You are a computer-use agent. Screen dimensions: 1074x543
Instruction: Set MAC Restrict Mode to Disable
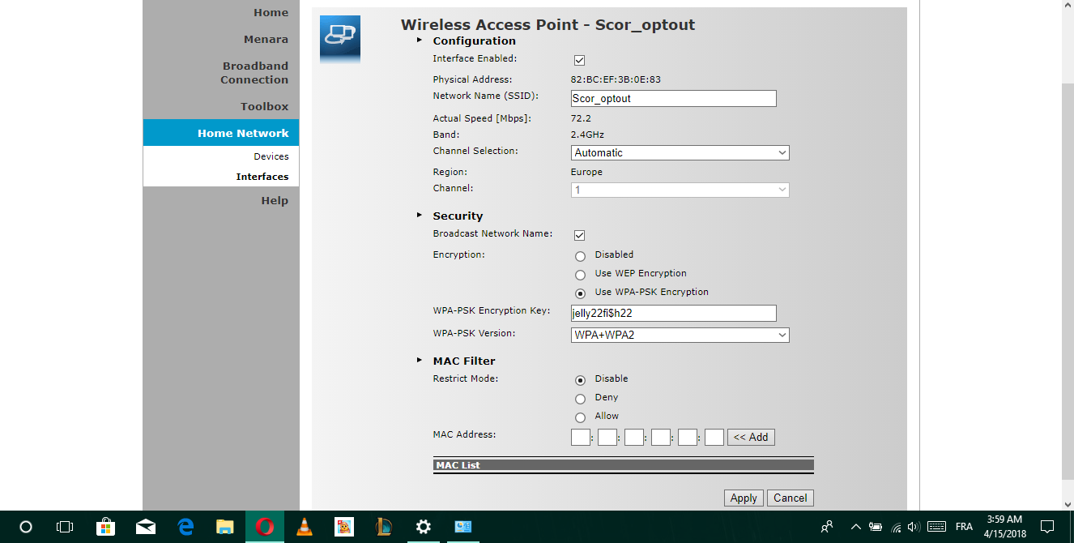580,380
